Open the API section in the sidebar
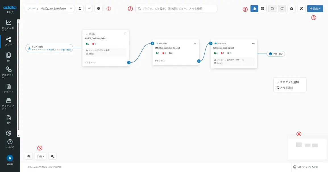328x172 pixels. coord(9,119)
